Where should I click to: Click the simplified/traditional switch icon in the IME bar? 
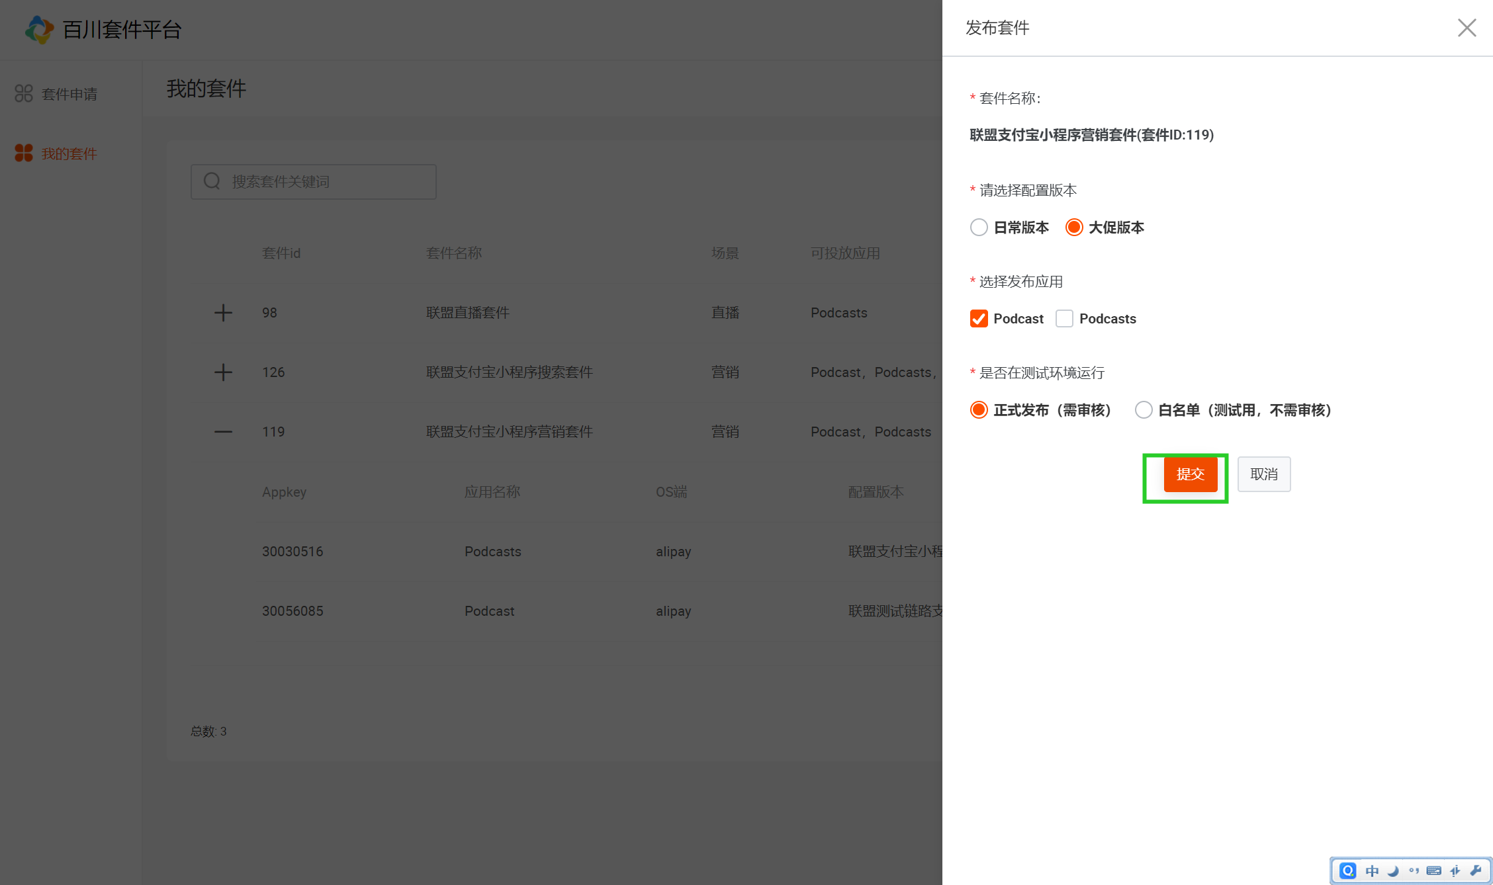1455,870
